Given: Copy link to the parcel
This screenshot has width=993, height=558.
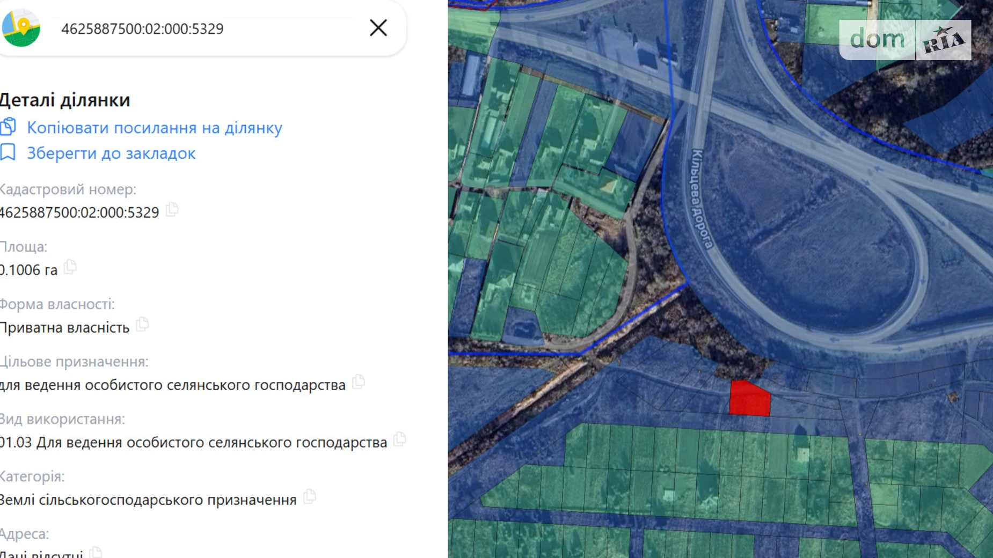Looking at the screenshot, I should [155, 128].
